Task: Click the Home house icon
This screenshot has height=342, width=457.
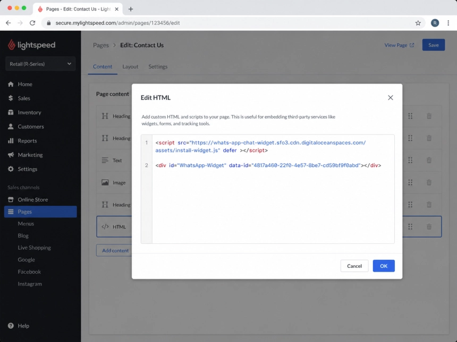Action: tap(11, 84)
